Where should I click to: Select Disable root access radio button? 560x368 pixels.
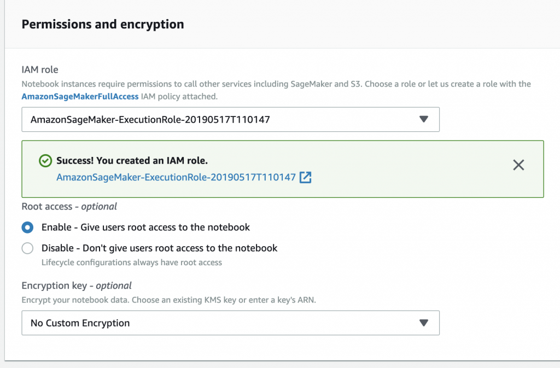click(x=27, y=248)
